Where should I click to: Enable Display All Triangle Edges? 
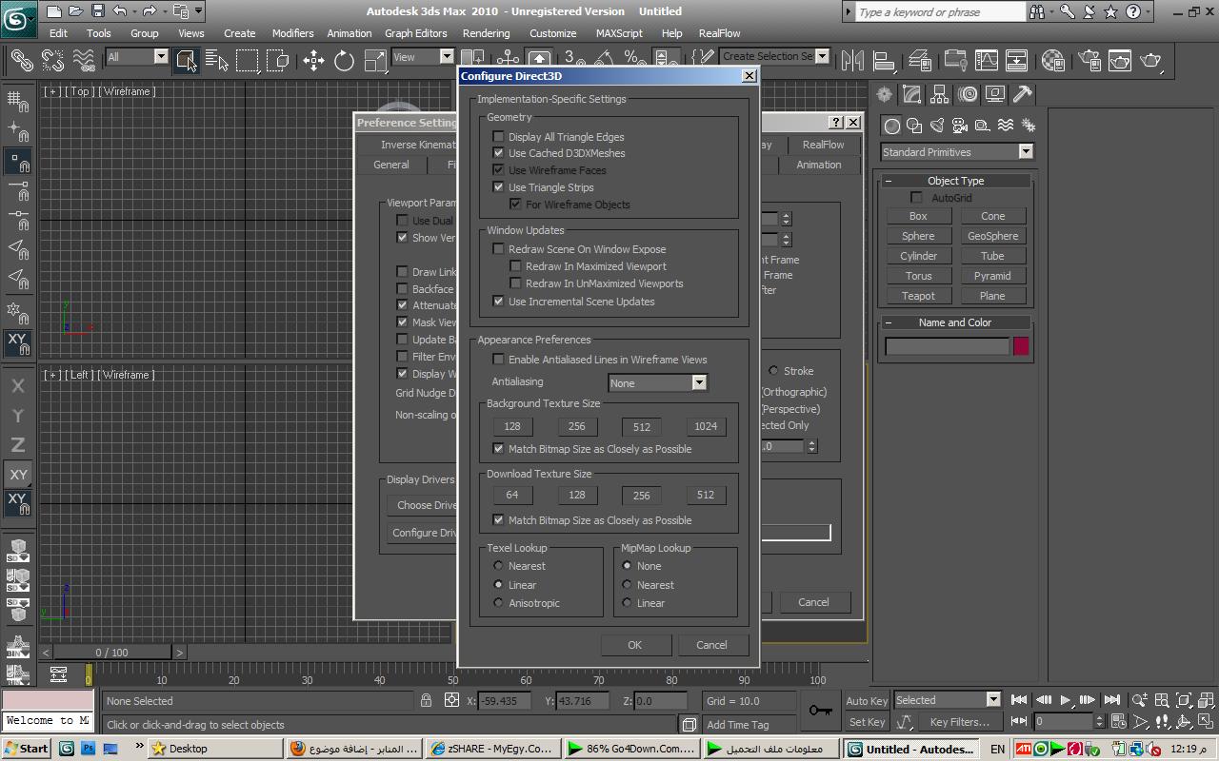pyautogui.click(x=498, y=136)
